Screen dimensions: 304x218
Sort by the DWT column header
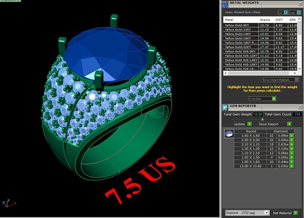coord(281,20)
